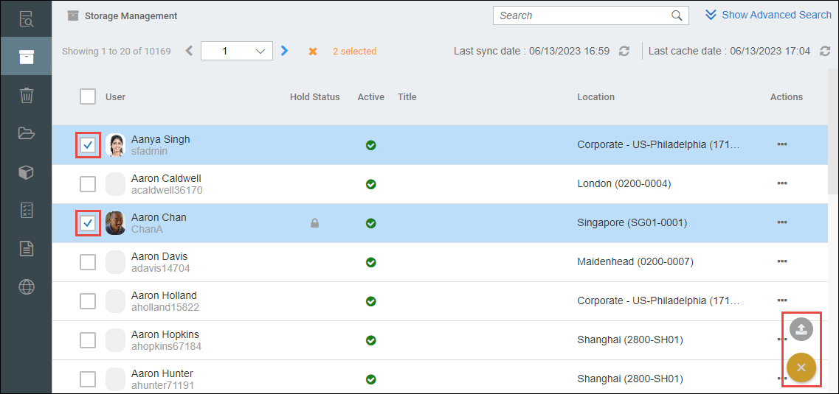Screen dimensions: 839x394
Task: Click the gray upload floating button
Action: click(801, 328)
